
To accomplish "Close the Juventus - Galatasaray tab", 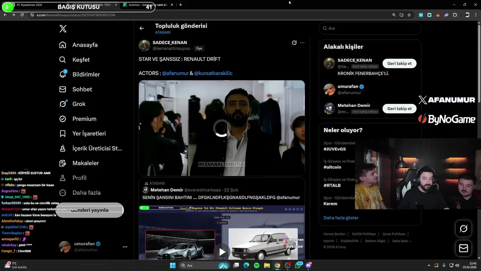I will pyautogui.click(x=172, y=5).
